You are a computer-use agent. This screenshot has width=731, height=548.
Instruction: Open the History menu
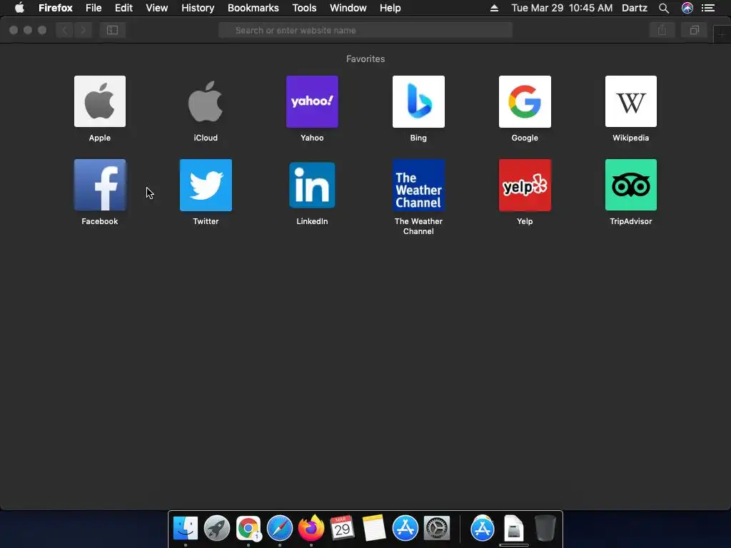[x=198, y=8]
